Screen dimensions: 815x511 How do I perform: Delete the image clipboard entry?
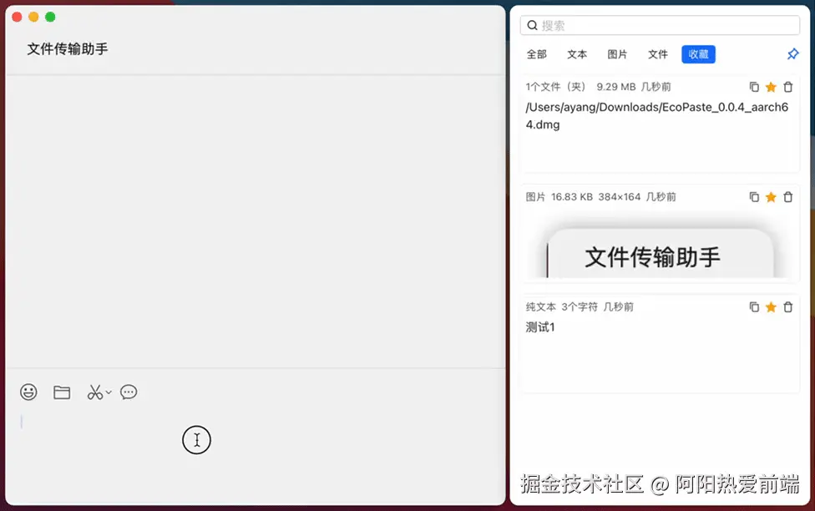click(787, 196)
